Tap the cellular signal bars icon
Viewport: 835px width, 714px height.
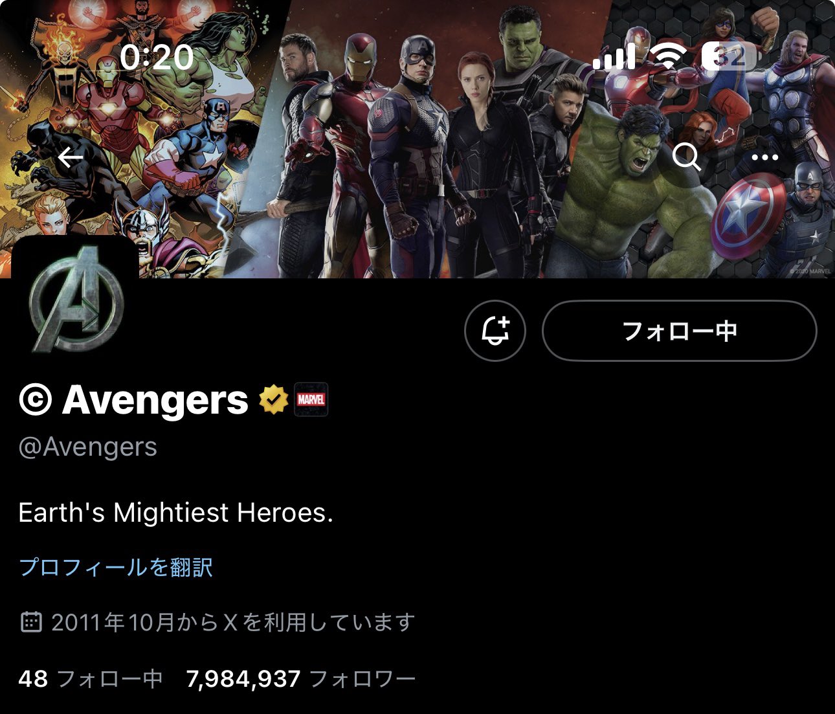point(614,57)
